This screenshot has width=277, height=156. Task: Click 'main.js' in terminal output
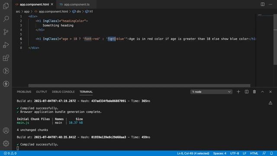23,123
